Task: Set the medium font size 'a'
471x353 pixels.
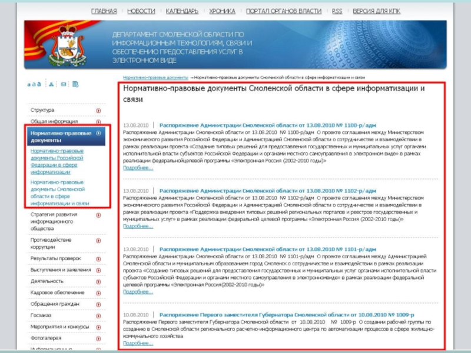Action: pyautogui.click(x=34, y=84)
